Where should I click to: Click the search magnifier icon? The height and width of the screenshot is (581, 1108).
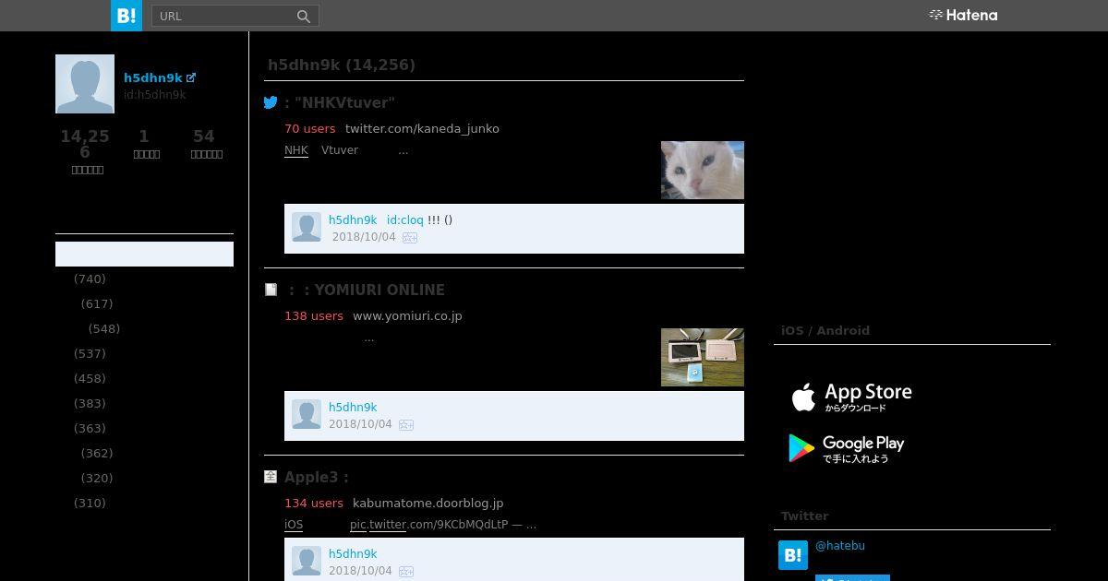[304, 16]
